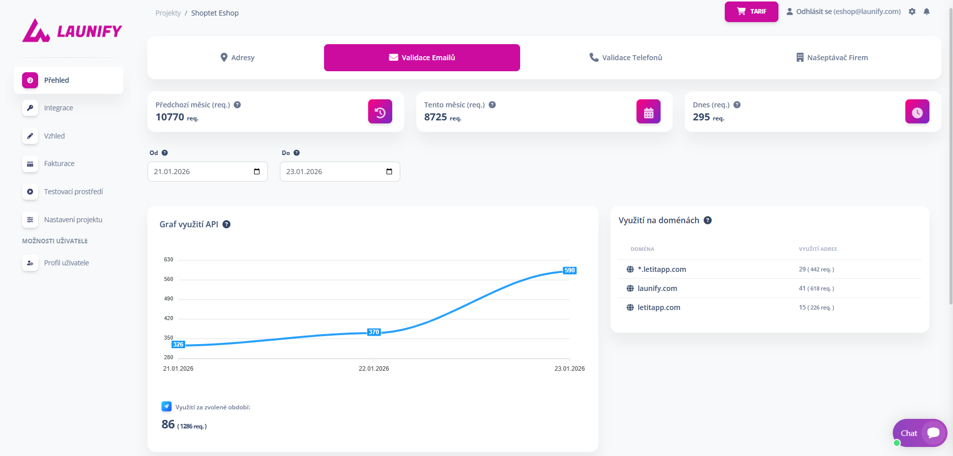The image size is (953, 456).
Task: Open the notifications bell icon
Action: tap(926, 12)
